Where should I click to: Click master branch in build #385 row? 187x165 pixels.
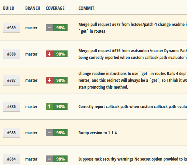[x=31, y=133]
